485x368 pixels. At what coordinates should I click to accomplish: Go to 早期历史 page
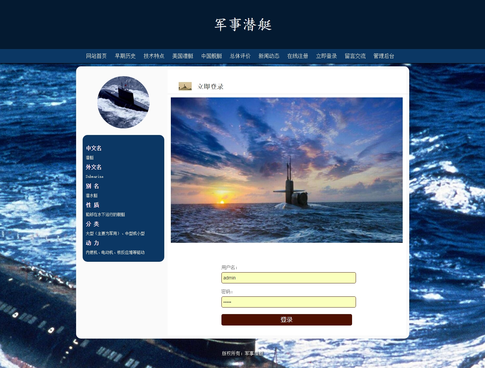[x=125, y=56]
